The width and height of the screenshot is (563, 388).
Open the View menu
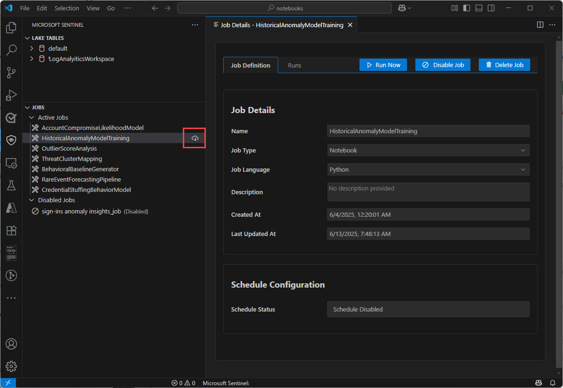[x=93, y=8]
